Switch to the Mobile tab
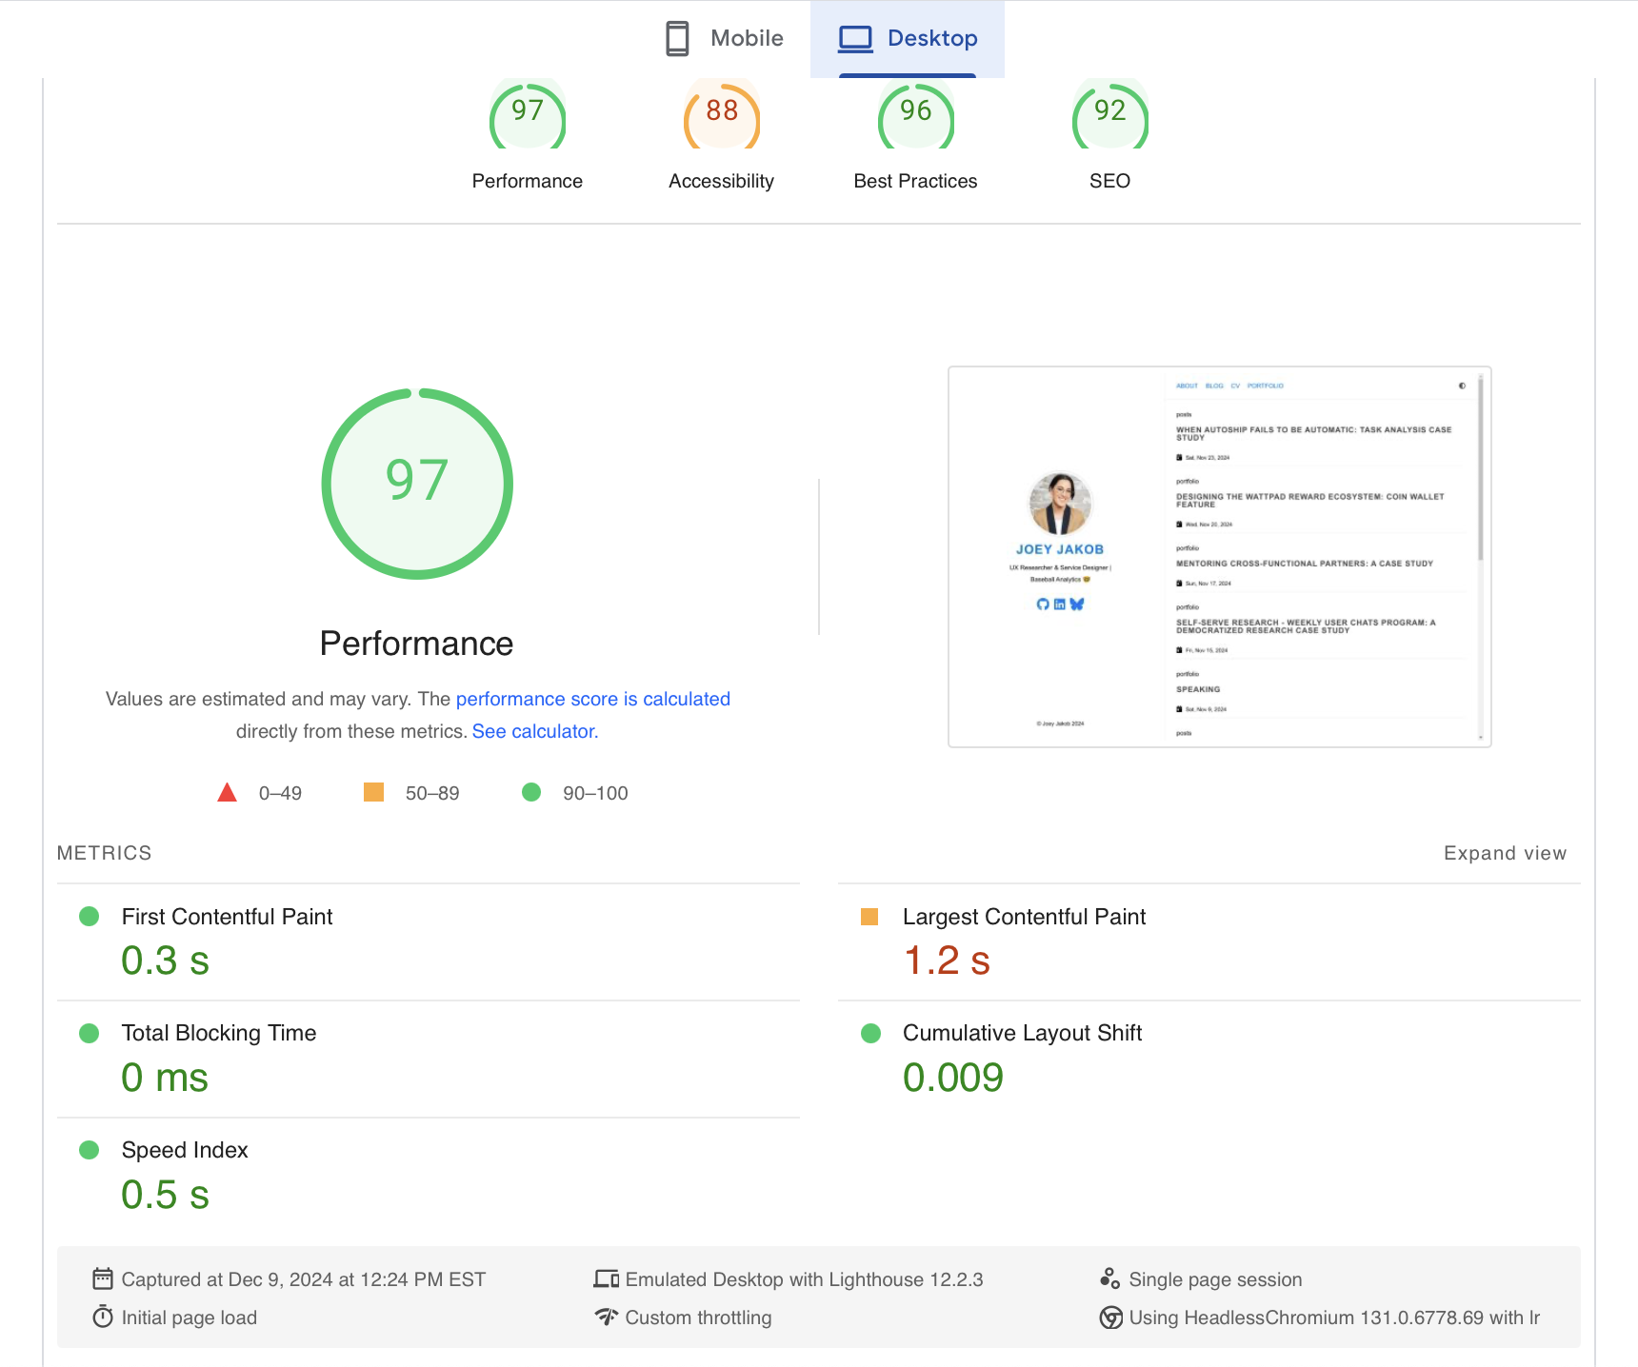1638x1367 pixels. pyautogui.click(x=725, y=39)
